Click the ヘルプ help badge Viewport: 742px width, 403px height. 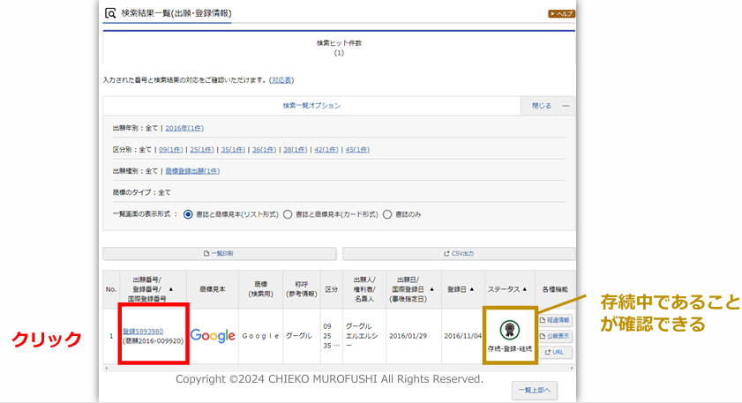(561, 14)
